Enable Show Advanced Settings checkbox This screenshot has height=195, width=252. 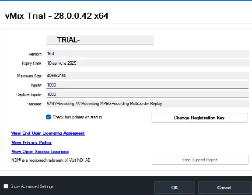coord(6,186)
